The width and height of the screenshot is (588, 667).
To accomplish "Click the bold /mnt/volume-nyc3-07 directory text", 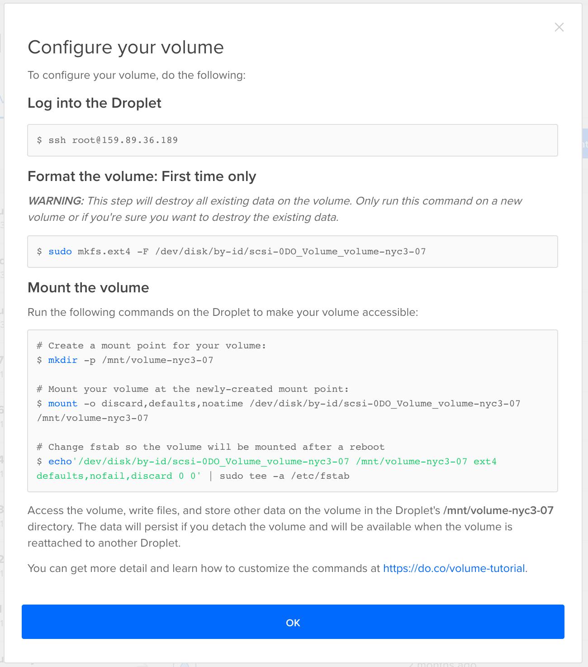I will click(x=498, y=510).
